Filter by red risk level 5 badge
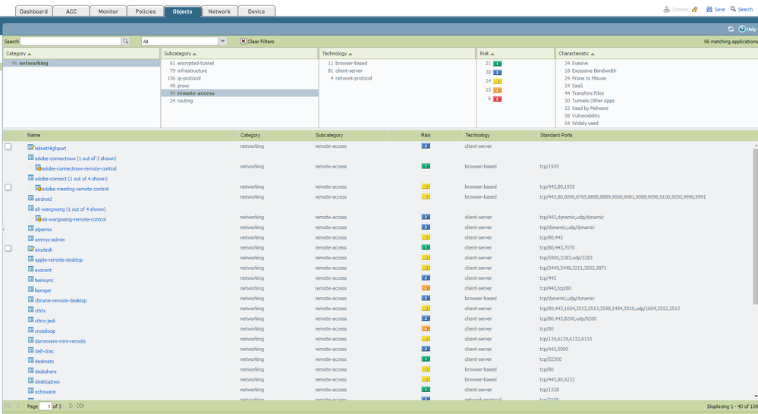758x414 pixels. (x=497, y=99)
